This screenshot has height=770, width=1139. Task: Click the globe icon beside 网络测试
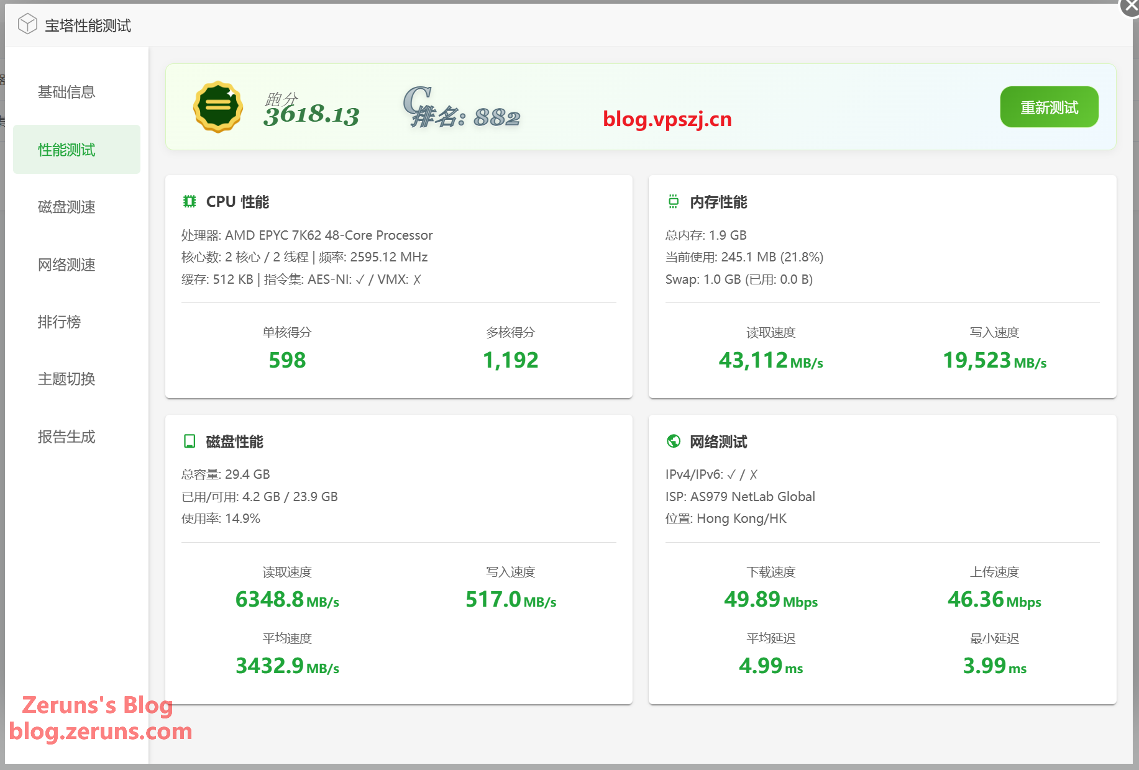[673, 441]
